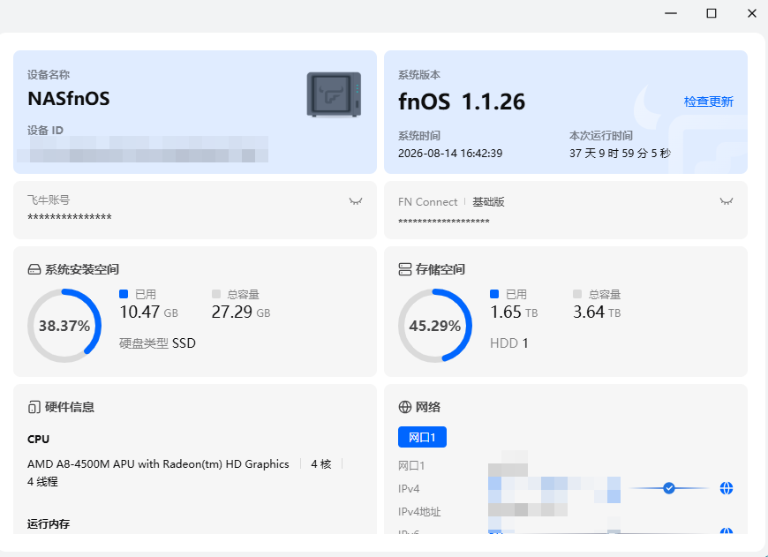
Task: Click the 系统安装空间 drive icon
Action: pos(34,269)
